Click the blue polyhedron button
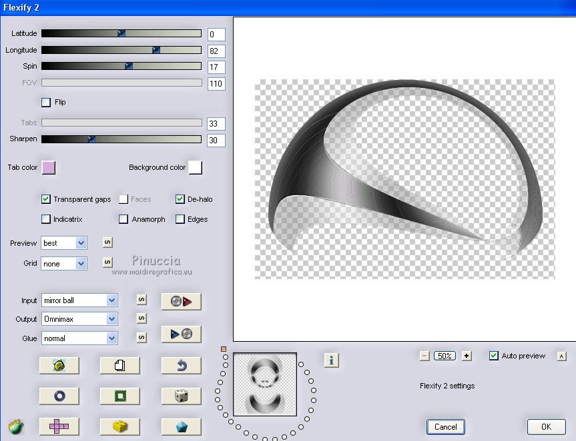This screenshot has width=576, height=441. tap(181, 426)
